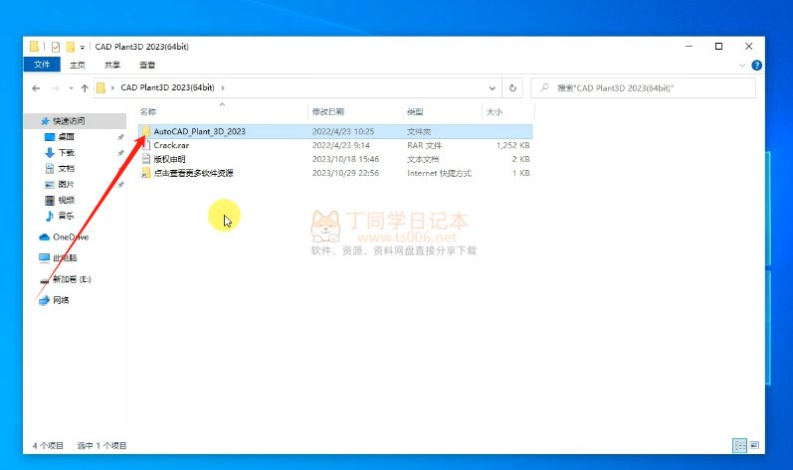Image resolution: width=793 pixels, height=470 pixels.
Task: Open the address bar history dropdown
Action: tap(495, 88)
